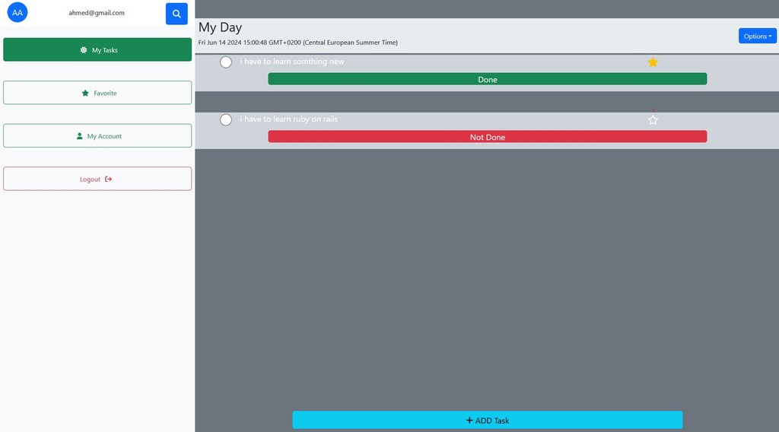779x432 pixels.
Task: Click the ADD Task button
Action: (488, 420)
